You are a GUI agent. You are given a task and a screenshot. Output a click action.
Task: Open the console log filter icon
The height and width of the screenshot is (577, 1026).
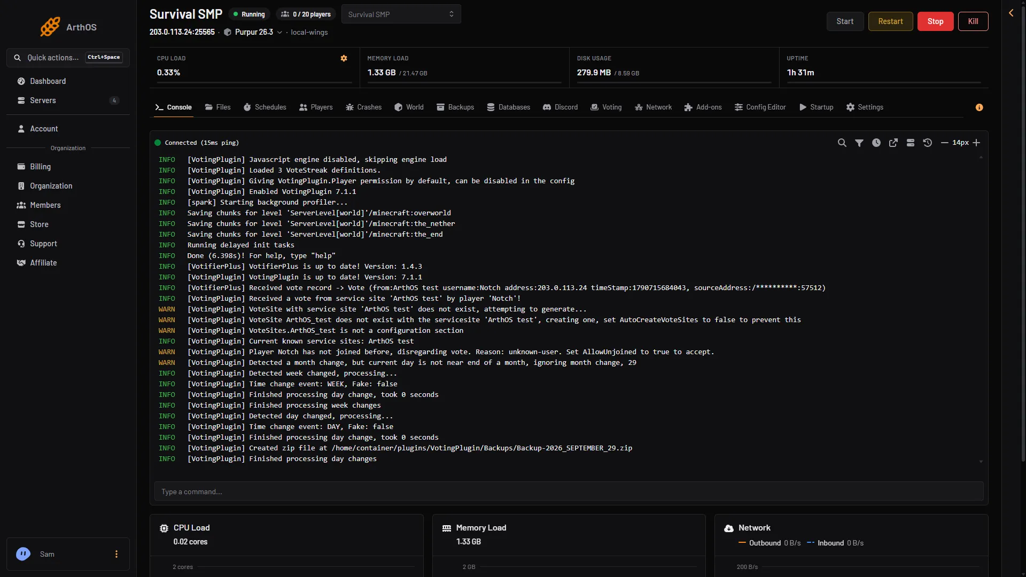[x=859, y=143]
